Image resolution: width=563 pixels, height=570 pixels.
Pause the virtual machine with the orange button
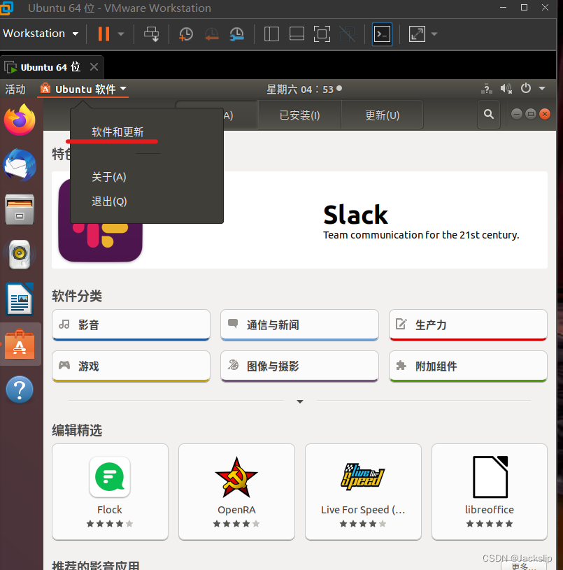click(104, 34)
